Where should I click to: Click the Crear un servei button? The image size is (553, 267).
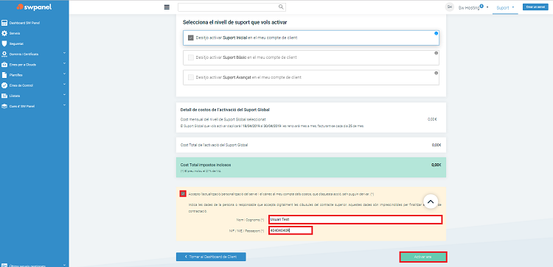click(x=535, y=7)
